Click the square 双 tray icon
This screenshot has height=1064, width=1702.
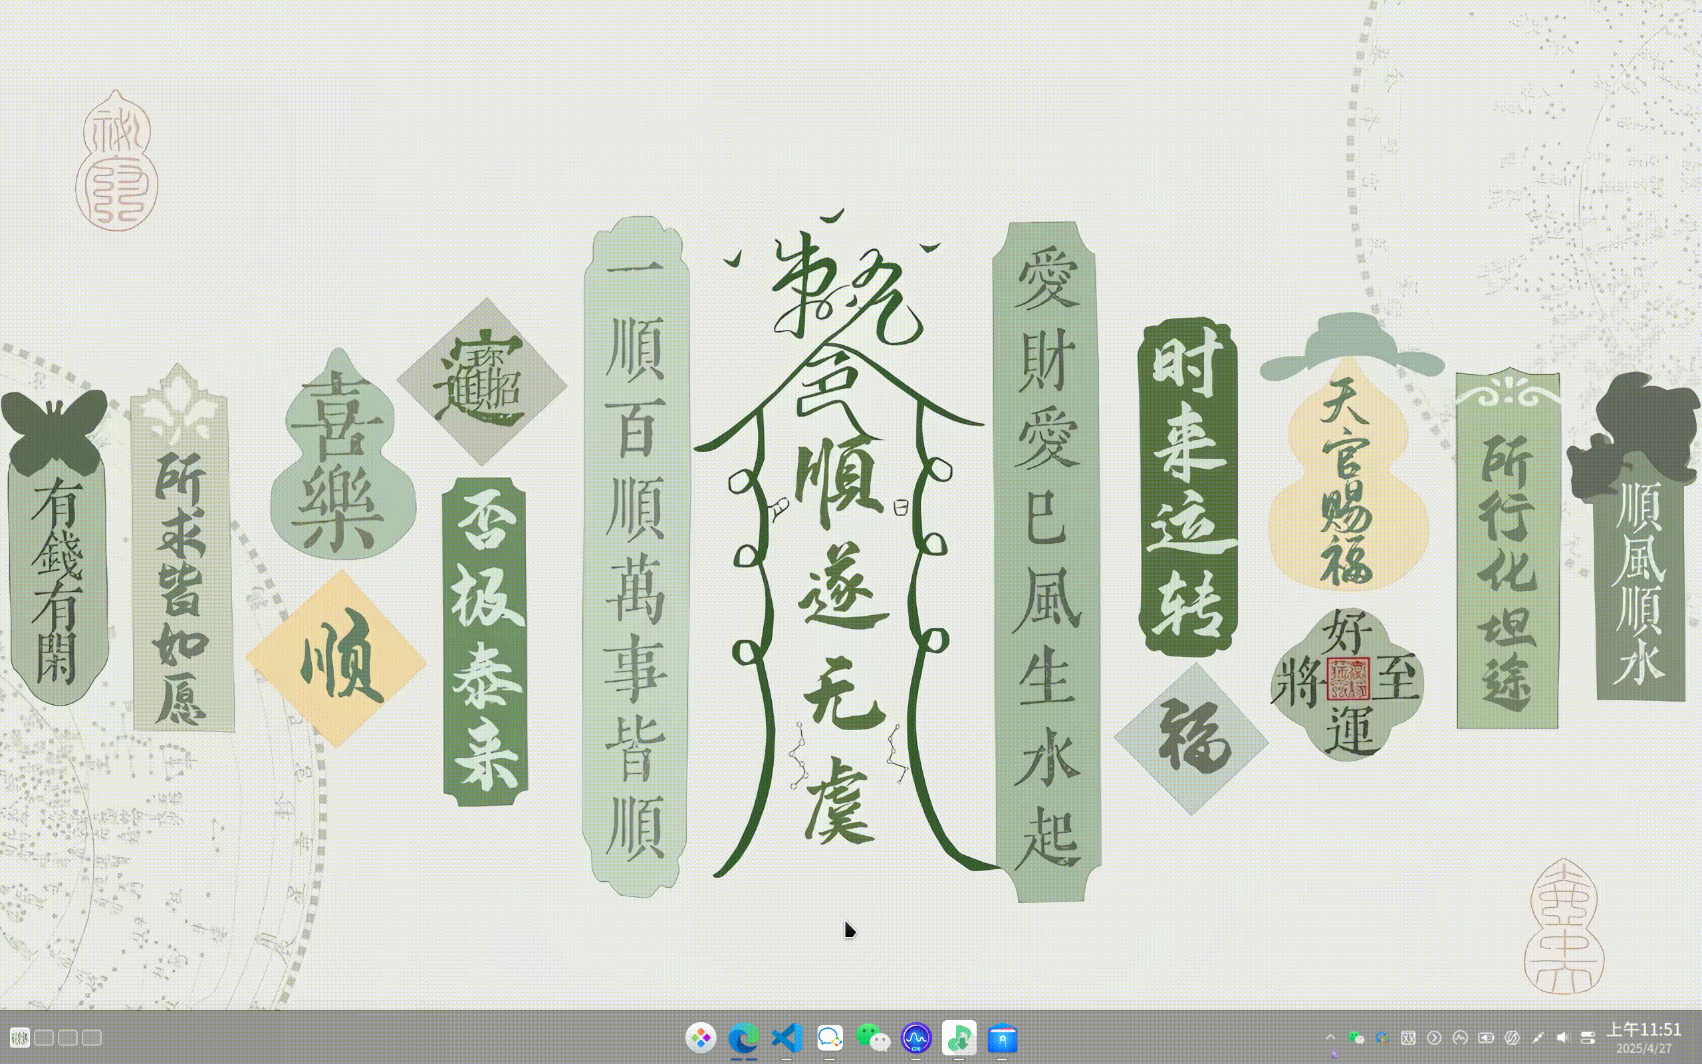1408,1037
